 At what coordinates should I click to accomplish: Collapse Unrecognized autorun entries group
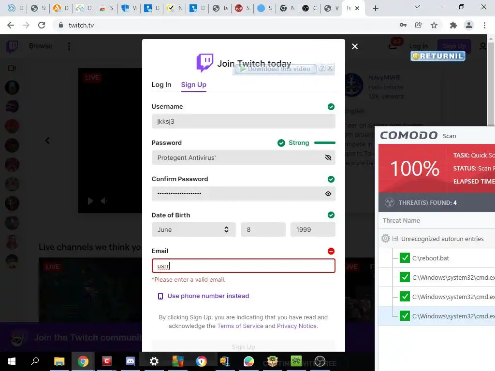395,239
